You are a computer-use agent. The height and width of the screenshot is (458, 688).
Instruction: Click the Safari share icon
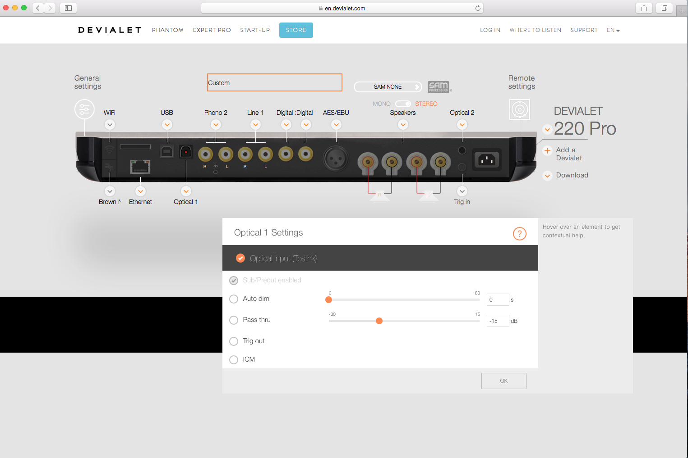[644, 8]
